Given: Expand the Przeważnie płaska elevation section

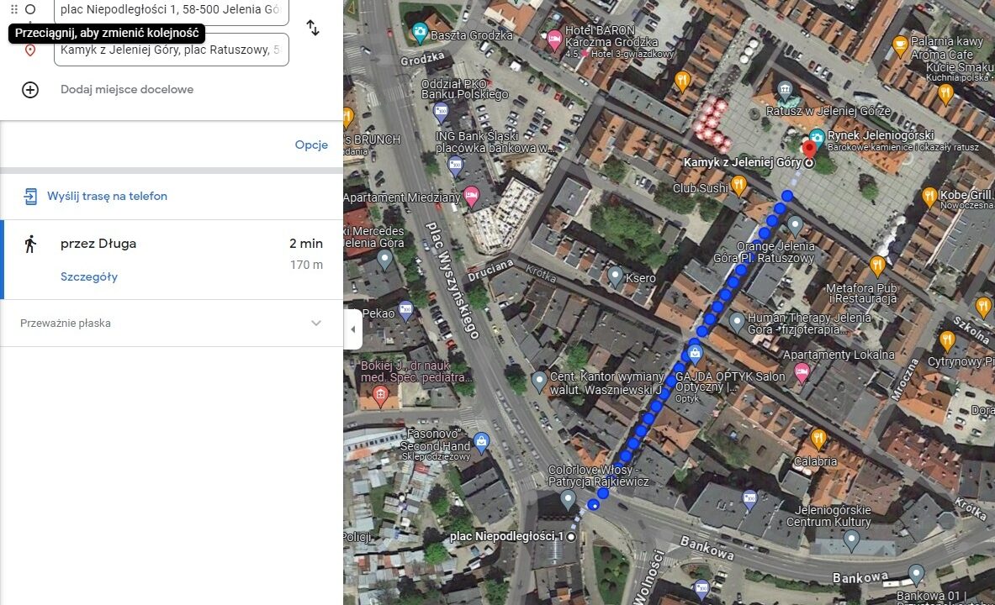Looking at the screenshot, I should (316, 324).
